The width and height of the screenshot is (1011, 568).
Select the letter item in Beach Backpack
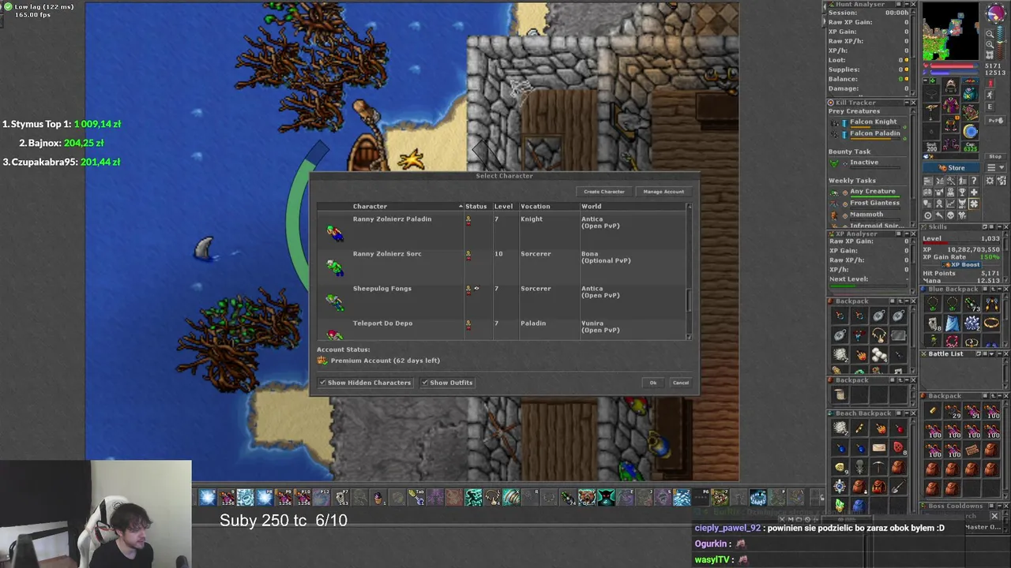click(x=879, y=448)
